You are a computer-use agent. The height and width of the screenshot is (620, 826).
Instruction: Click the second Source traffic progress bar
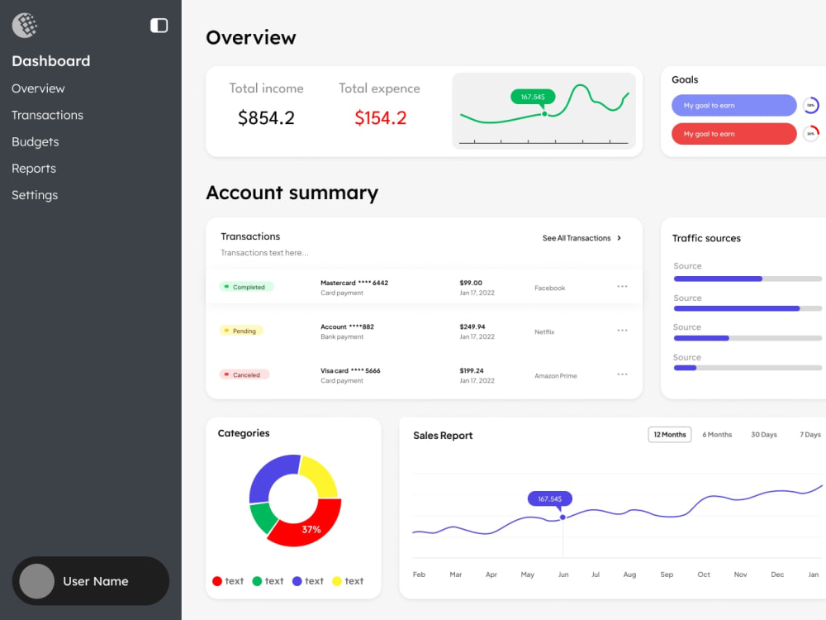[748, 308]
